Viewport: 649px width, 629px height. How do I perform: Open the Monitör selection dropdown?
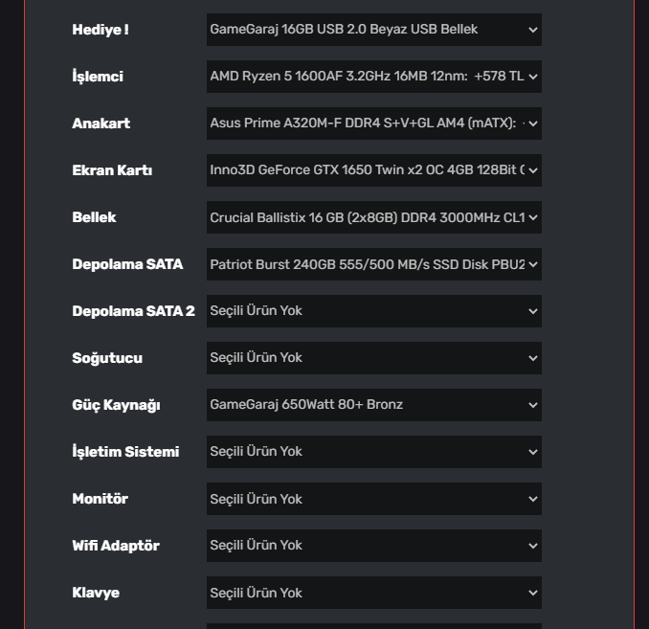pos(373,499)
